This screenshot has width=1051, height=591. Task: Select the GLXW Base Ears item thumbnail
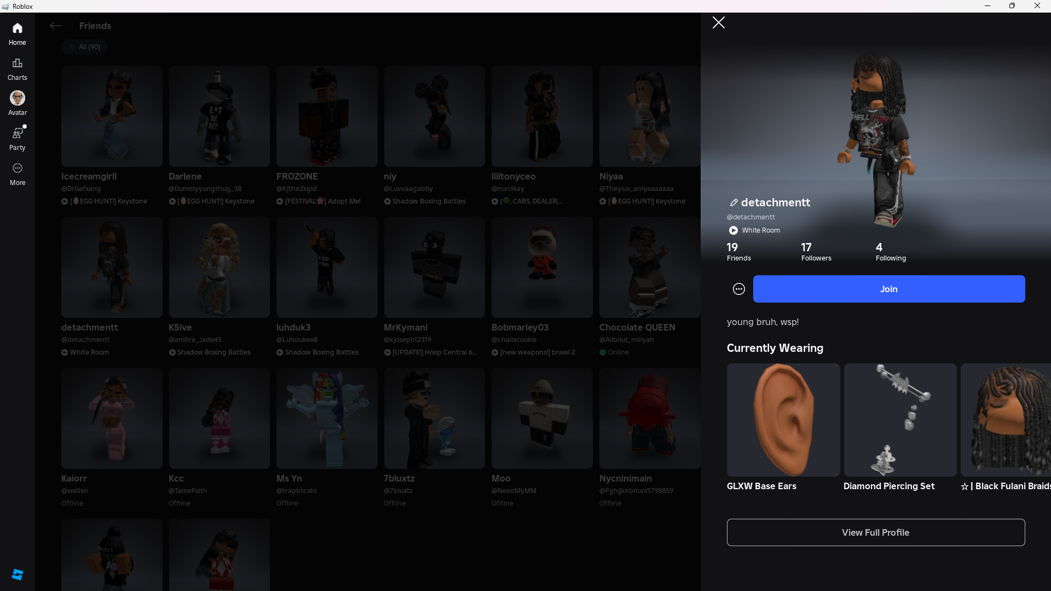click(x=783, y=420)
